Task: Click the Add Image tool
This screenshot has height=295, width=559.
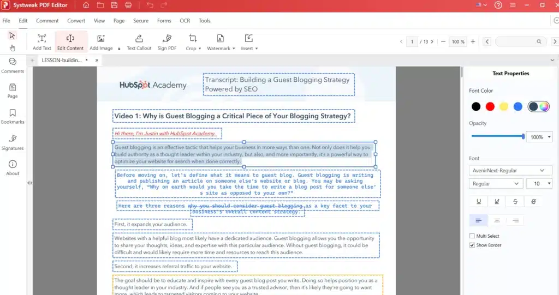Action: [x=101, y=42]
